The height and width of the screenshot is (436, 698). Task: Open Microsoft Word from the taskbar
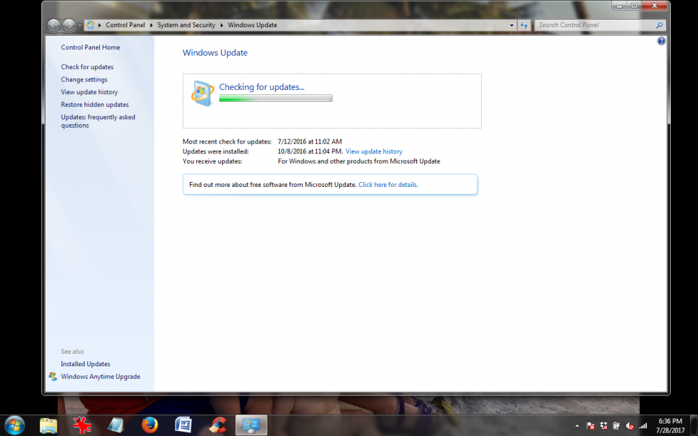pyautogui.click(x=183, y=425)
